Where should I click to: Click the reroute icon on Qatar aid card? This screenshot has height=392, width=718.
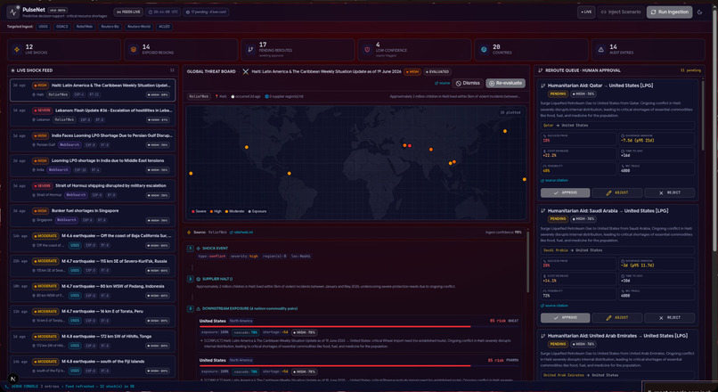pyautogui.click(x=543, y=86)
